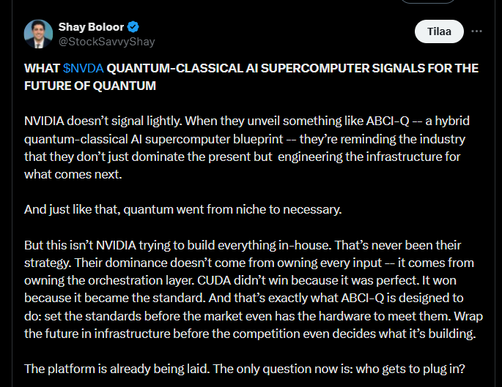Click the 'quantum went from niche to necessary' line

point(232,210)
